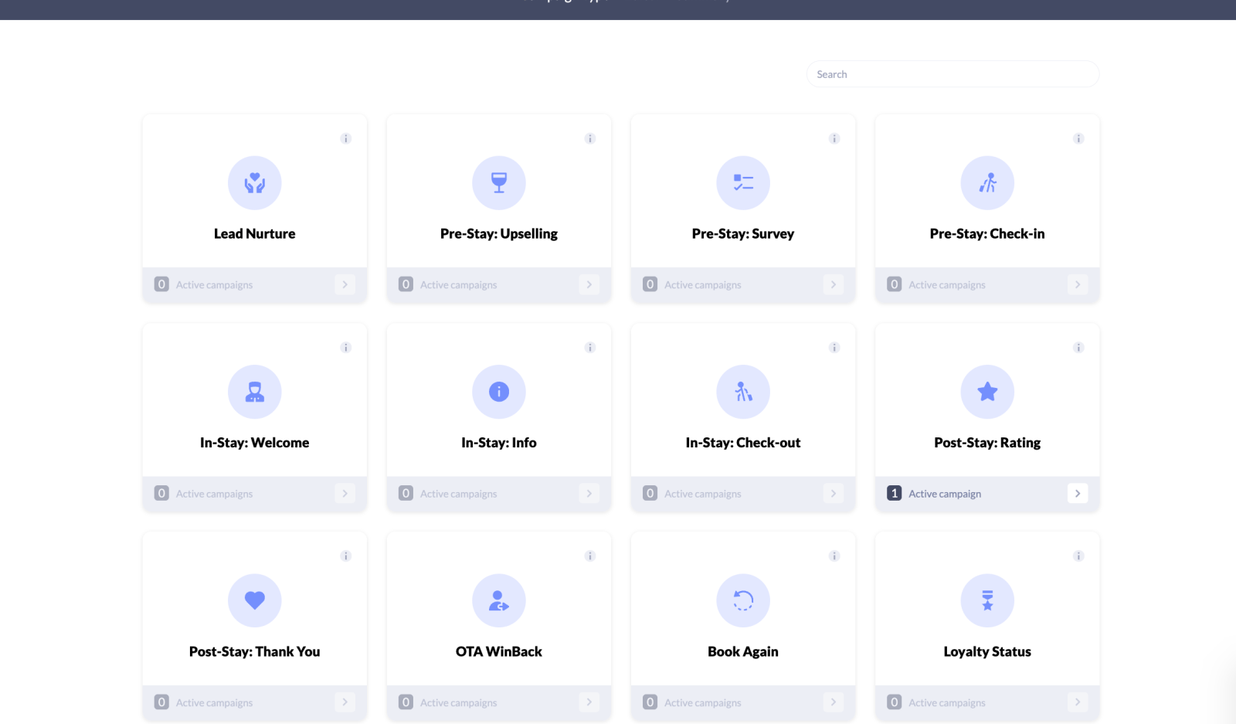This screenshot has height=724, width=1236.
Task: Show info tooltip on In-Stay: Welcome card
Action: (346, 347)
